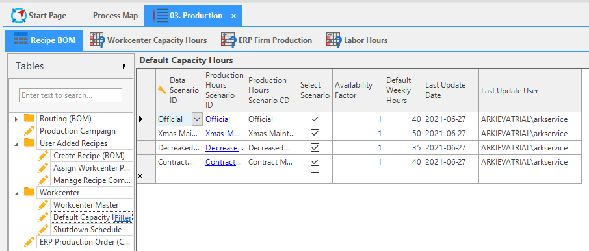Click the Default Capacity pencil icon
This screenshot has width=589, height=251.
click(43, 217)
